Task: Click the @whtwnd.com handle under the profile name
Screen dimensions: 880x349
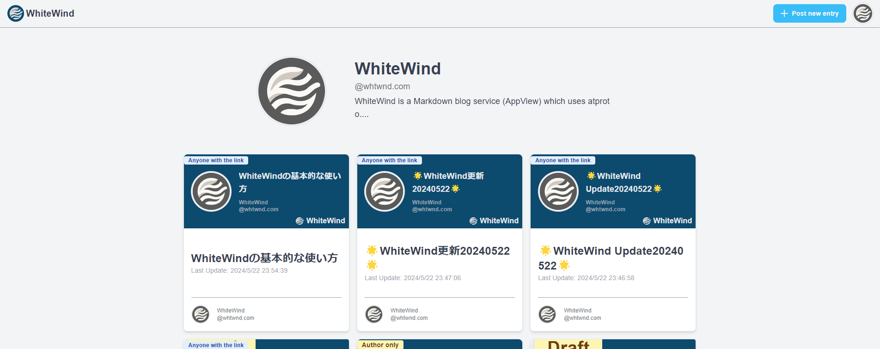Action: click(x=382, y=86)
